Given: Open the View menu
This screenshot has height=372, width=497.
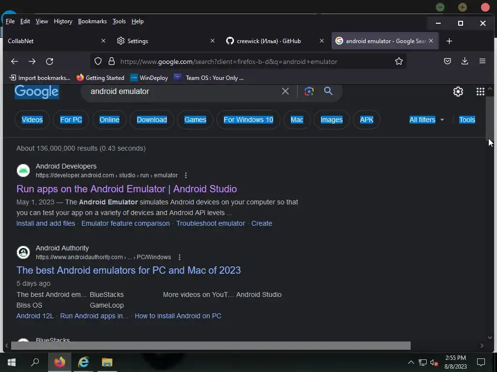Looking at the screenshot, I should [x=42, y=21].
